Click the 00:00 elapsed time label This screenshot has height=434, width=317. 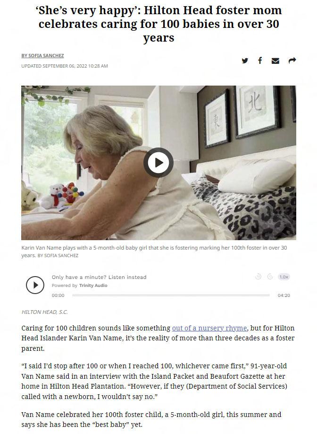point(58,295)
